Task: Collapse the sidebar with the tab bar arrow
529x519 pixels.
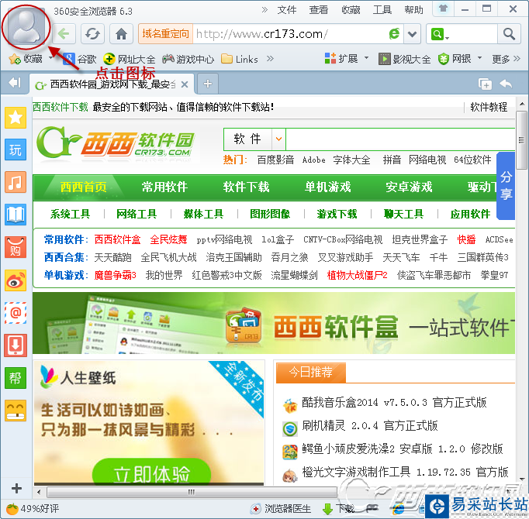Action: [x=15, y=83]
